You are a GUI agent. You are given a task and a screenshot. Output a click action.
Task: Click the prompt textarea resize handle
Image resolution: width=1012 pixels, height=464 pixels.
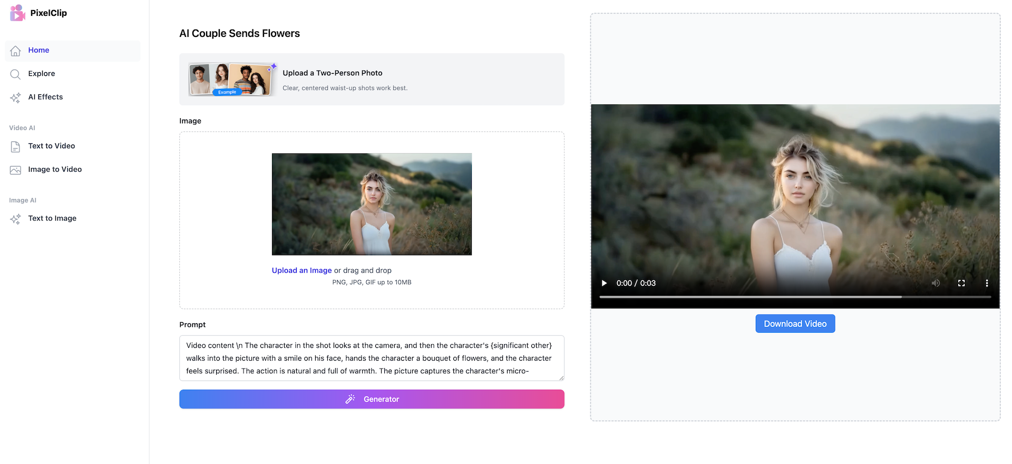561,378
